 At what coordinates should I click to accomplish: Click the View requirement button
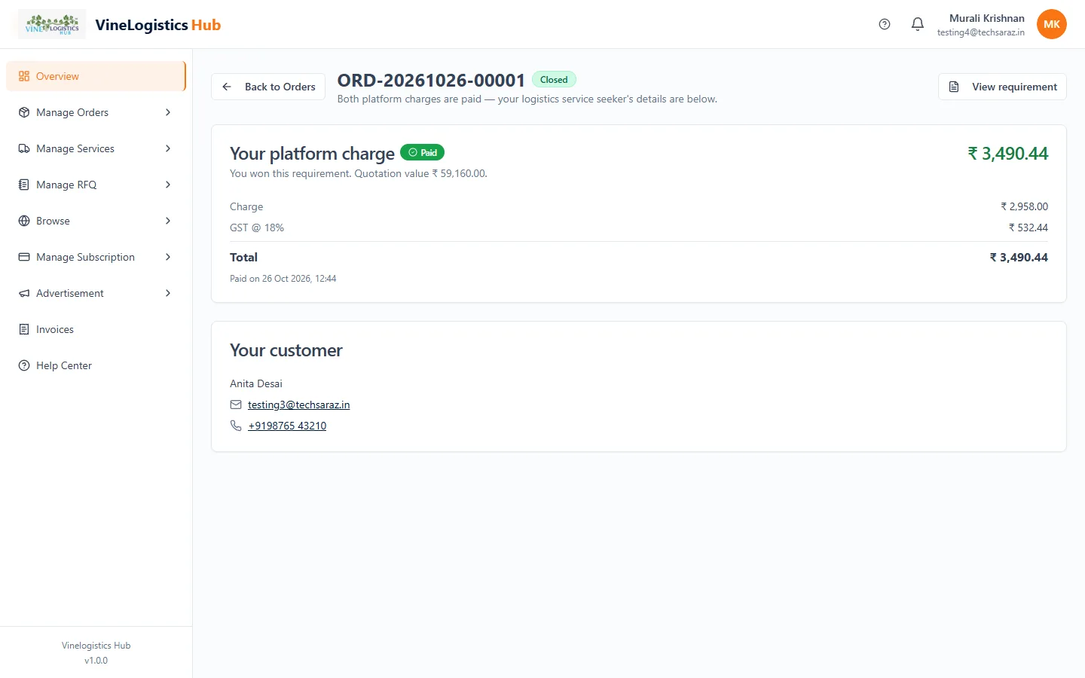1002,87
